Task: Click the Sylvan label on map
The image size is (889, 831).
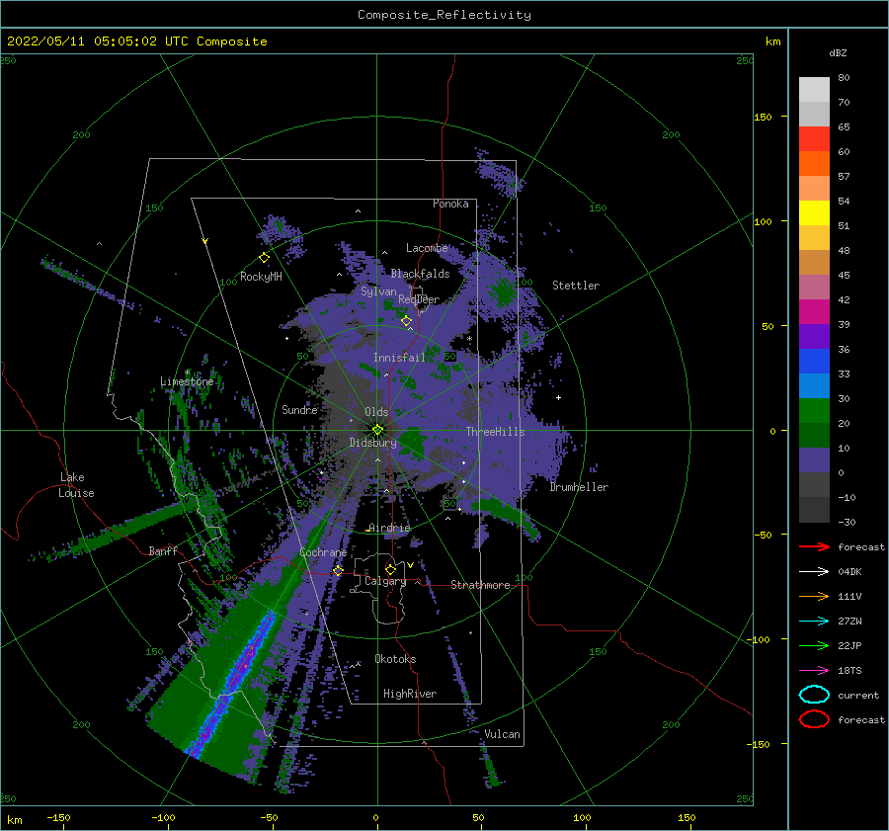Action: [378, 291]
